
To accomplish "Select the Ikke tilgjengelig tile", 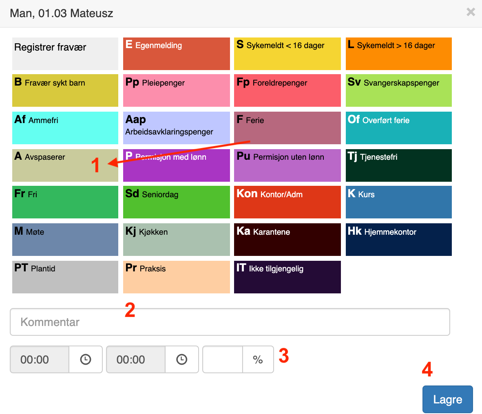I will click(x=287, y=277).
